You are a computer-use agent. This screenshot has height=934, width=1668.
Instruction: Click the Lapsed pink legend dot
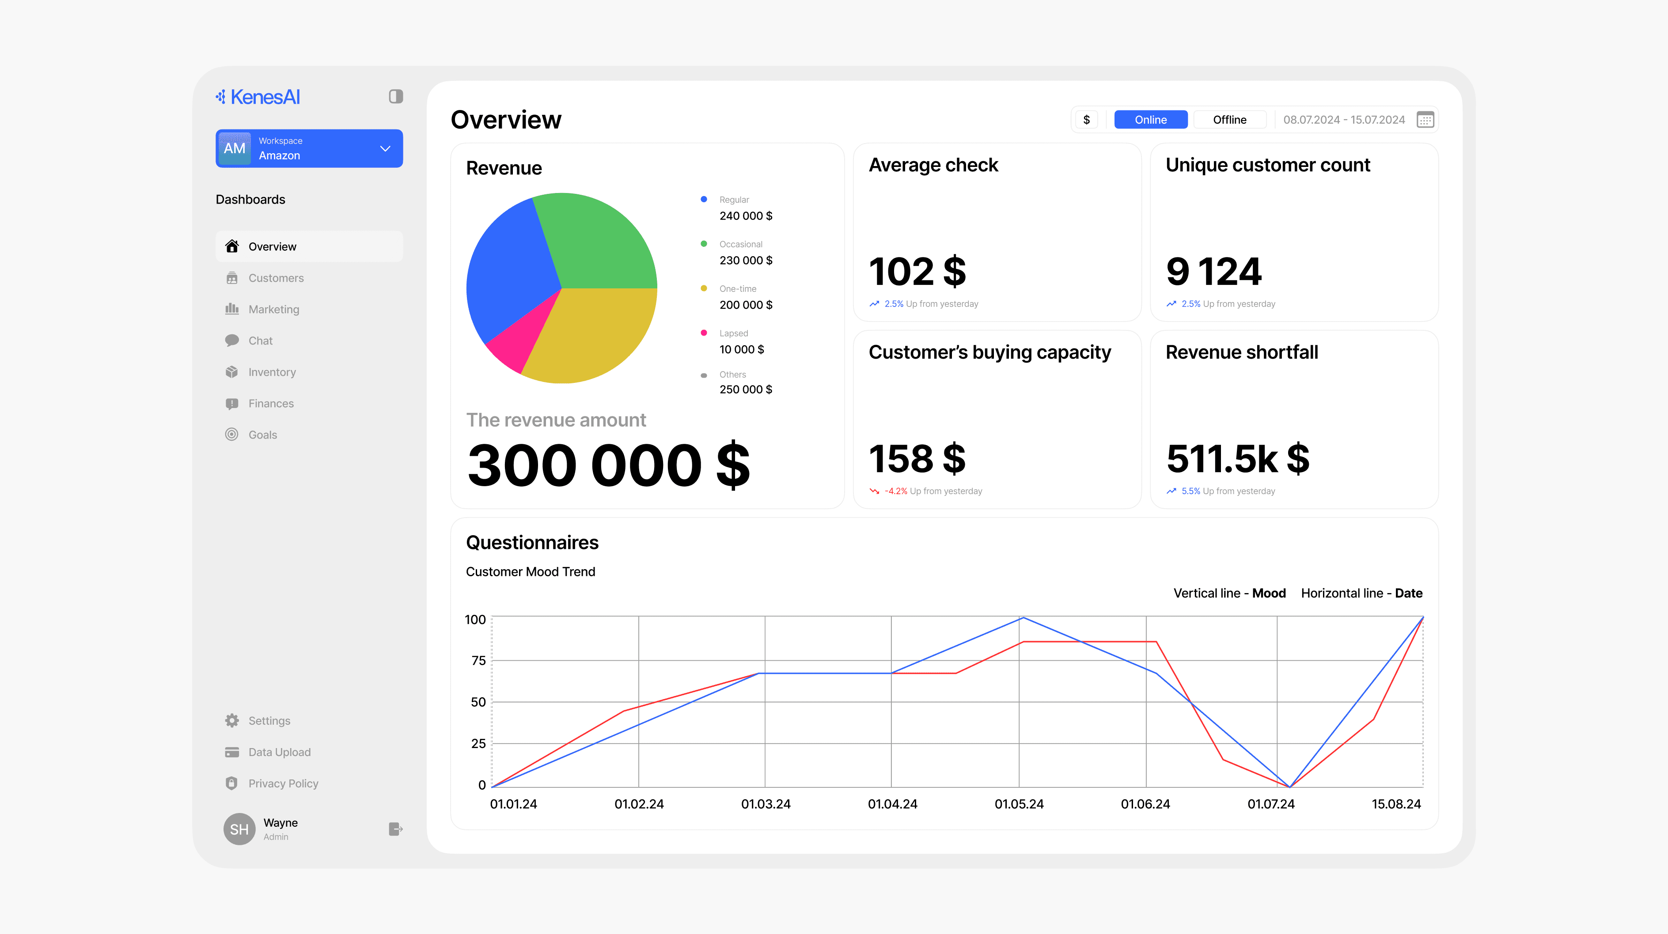pyautogui.click(x=704, y=333)
